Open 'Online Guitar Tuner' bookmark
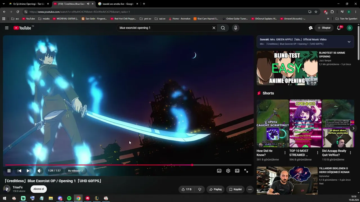Viewport: 360px width, 202px height. pyautogui.click(x=235, y=19)
